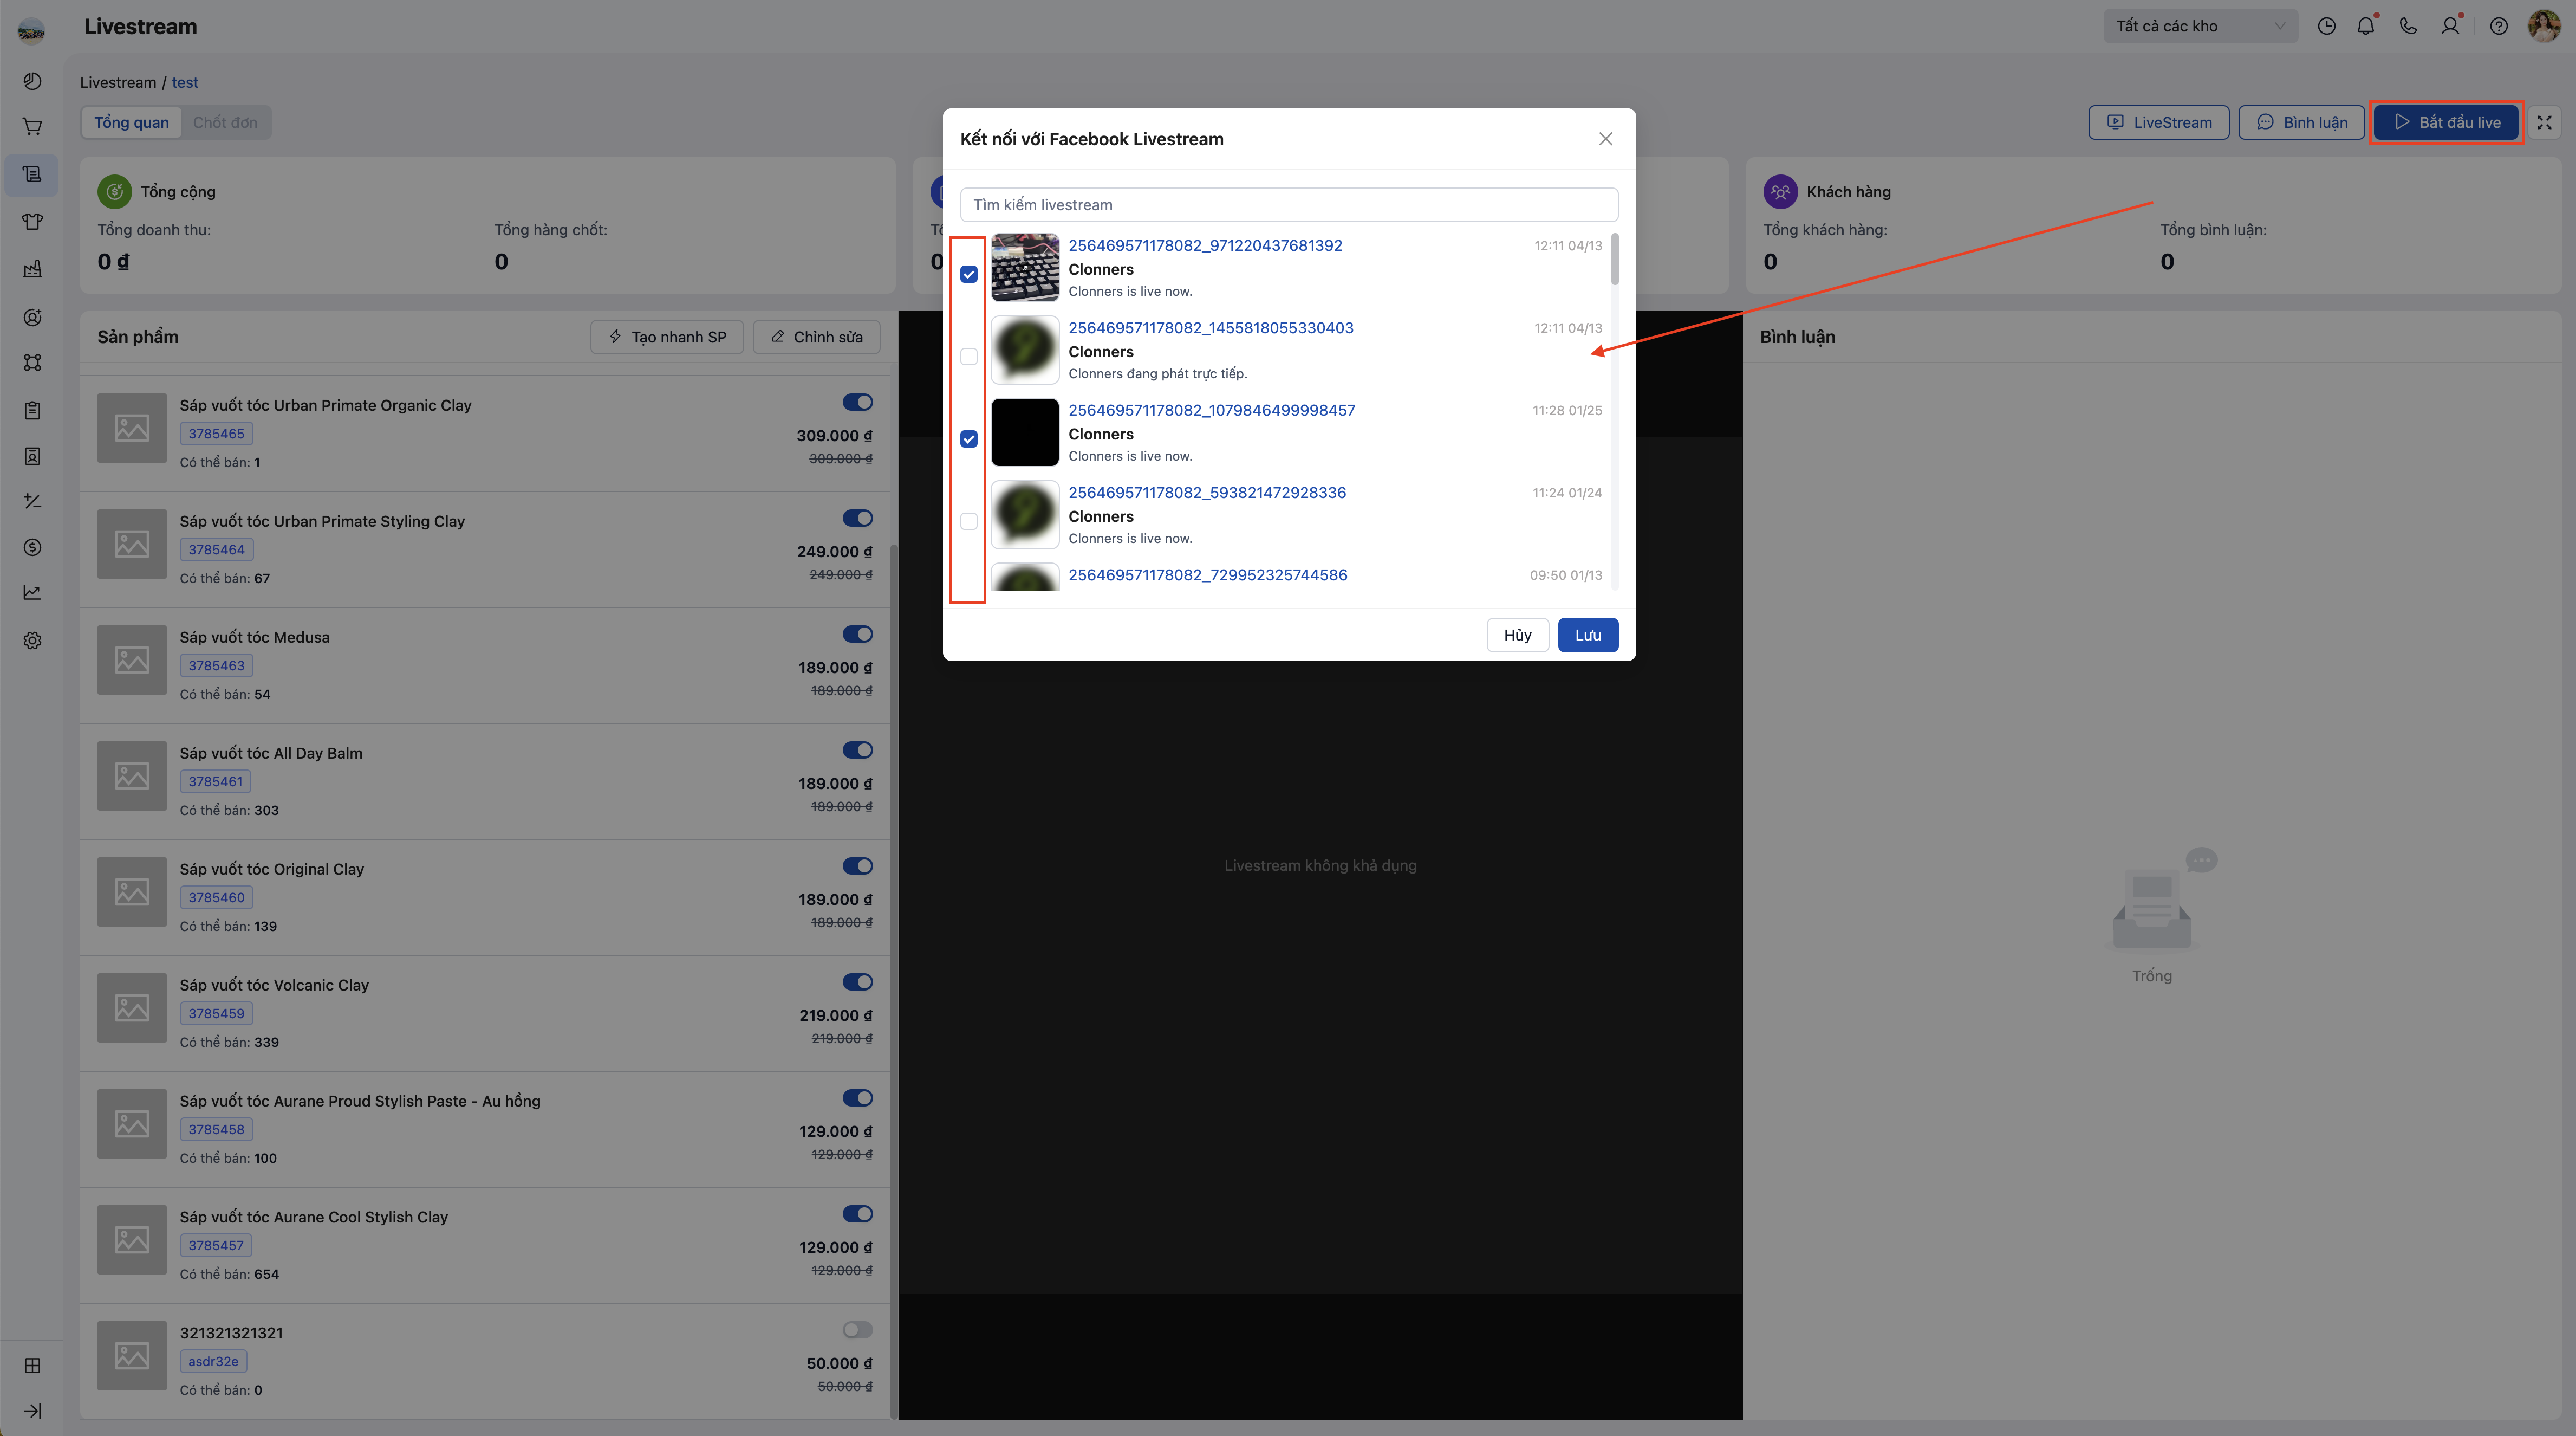
Task: Click the Bình luận button in toolbar
Action: [x=2301, y=122]
